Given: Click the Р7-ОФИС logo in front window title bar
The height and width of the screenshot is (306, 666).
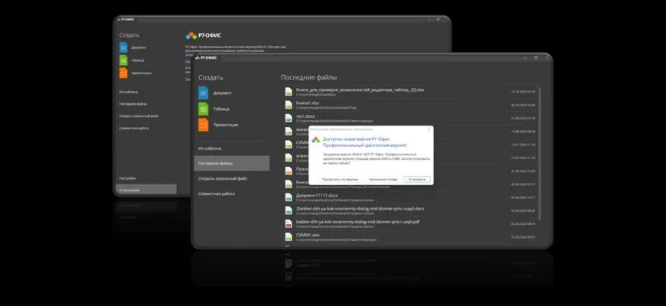Looking at the screenshot, I should coord(206,57).
